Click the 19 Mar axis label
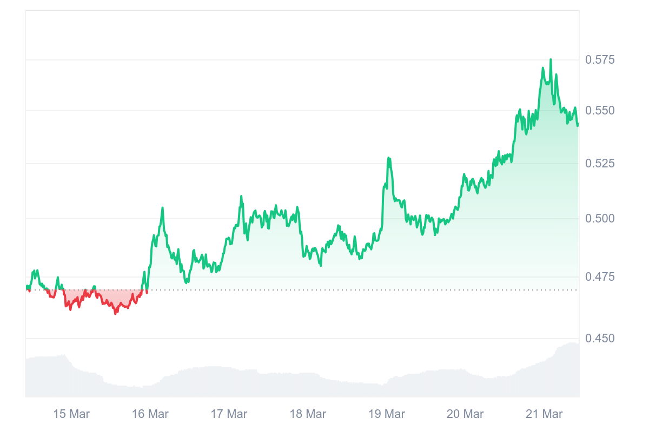649x432 pixels. (x=387, y=414)
